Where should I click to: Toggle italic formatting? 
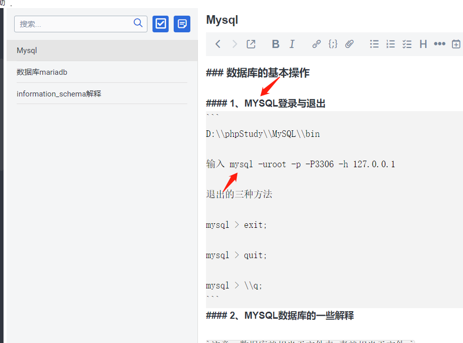tap(292, 44)
